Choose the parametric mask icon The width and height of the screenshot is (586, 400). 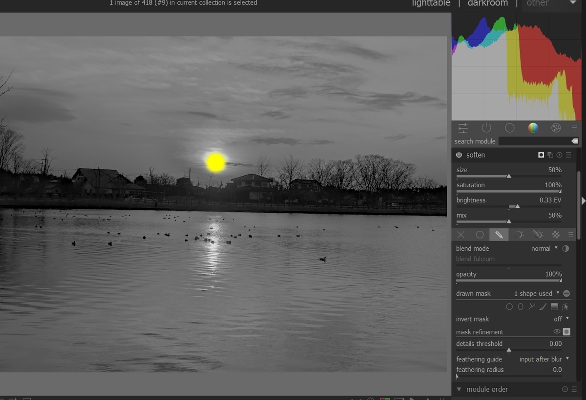[519, 235]
